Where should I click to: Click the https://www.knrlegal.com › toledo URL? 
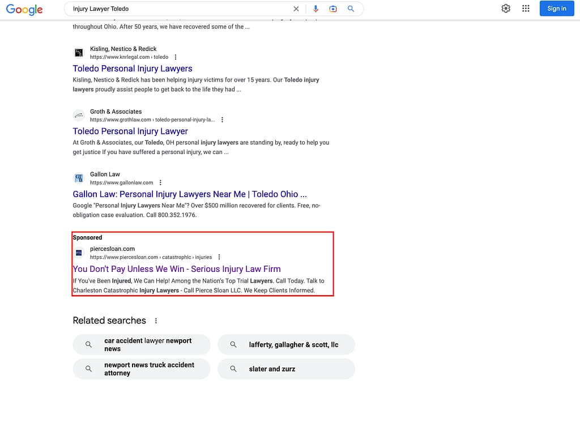(x=129, y=57)
